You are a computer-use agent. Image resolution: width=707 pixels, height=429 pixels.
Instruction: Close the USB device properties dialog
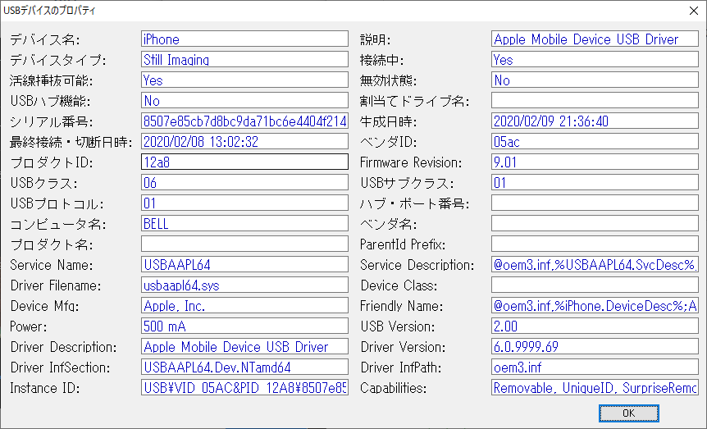pos(694,11)
